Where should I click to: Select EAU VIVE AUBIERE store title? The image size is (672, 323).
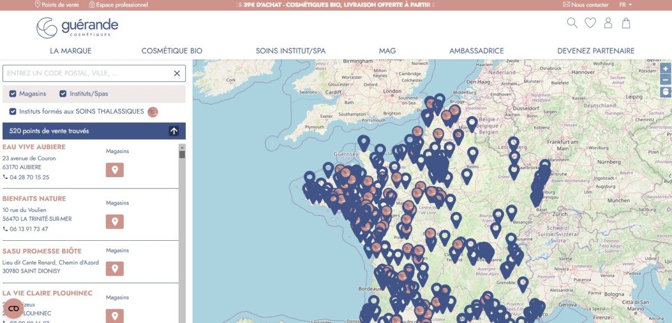[34, 147]
